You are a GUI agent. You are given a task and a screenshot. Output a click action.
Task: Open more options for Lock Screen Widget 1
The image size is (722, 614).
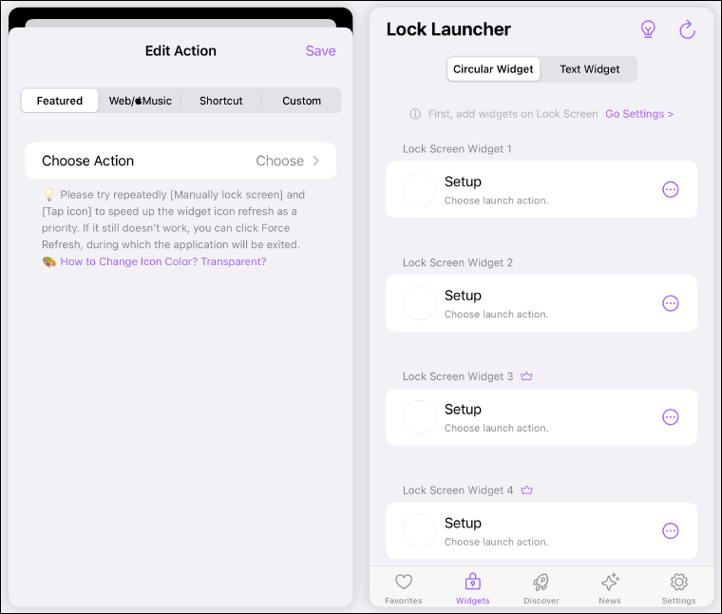[670, 189]
